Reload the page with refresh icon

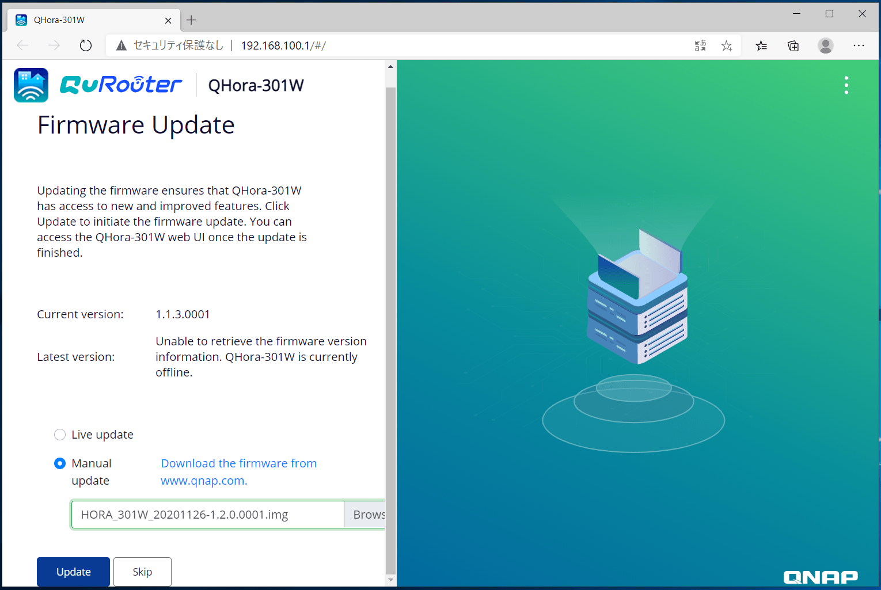click(86, 45)
